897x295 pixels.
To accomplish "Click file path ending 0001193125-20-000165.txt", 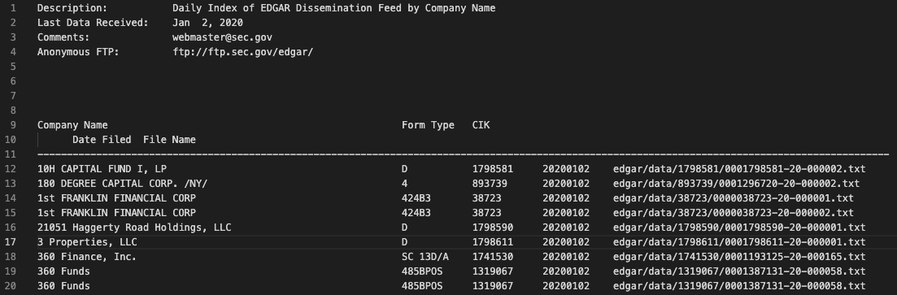I will 739,257.
